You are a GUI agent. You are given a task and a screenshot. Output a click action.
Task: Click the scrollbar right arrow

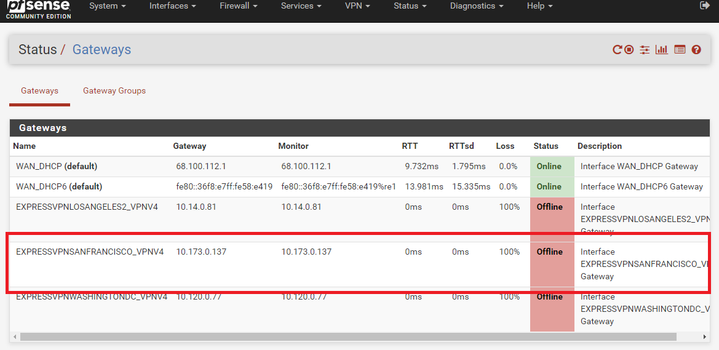pos(705,336)
